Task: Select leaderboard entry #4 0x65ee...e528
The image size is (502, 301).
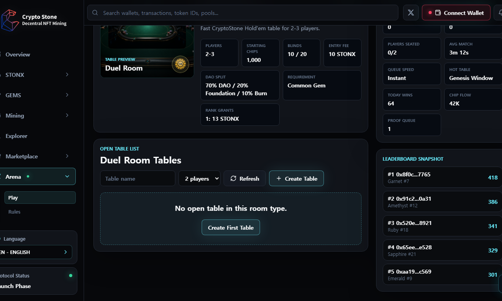Action: [x=442, y=250]
